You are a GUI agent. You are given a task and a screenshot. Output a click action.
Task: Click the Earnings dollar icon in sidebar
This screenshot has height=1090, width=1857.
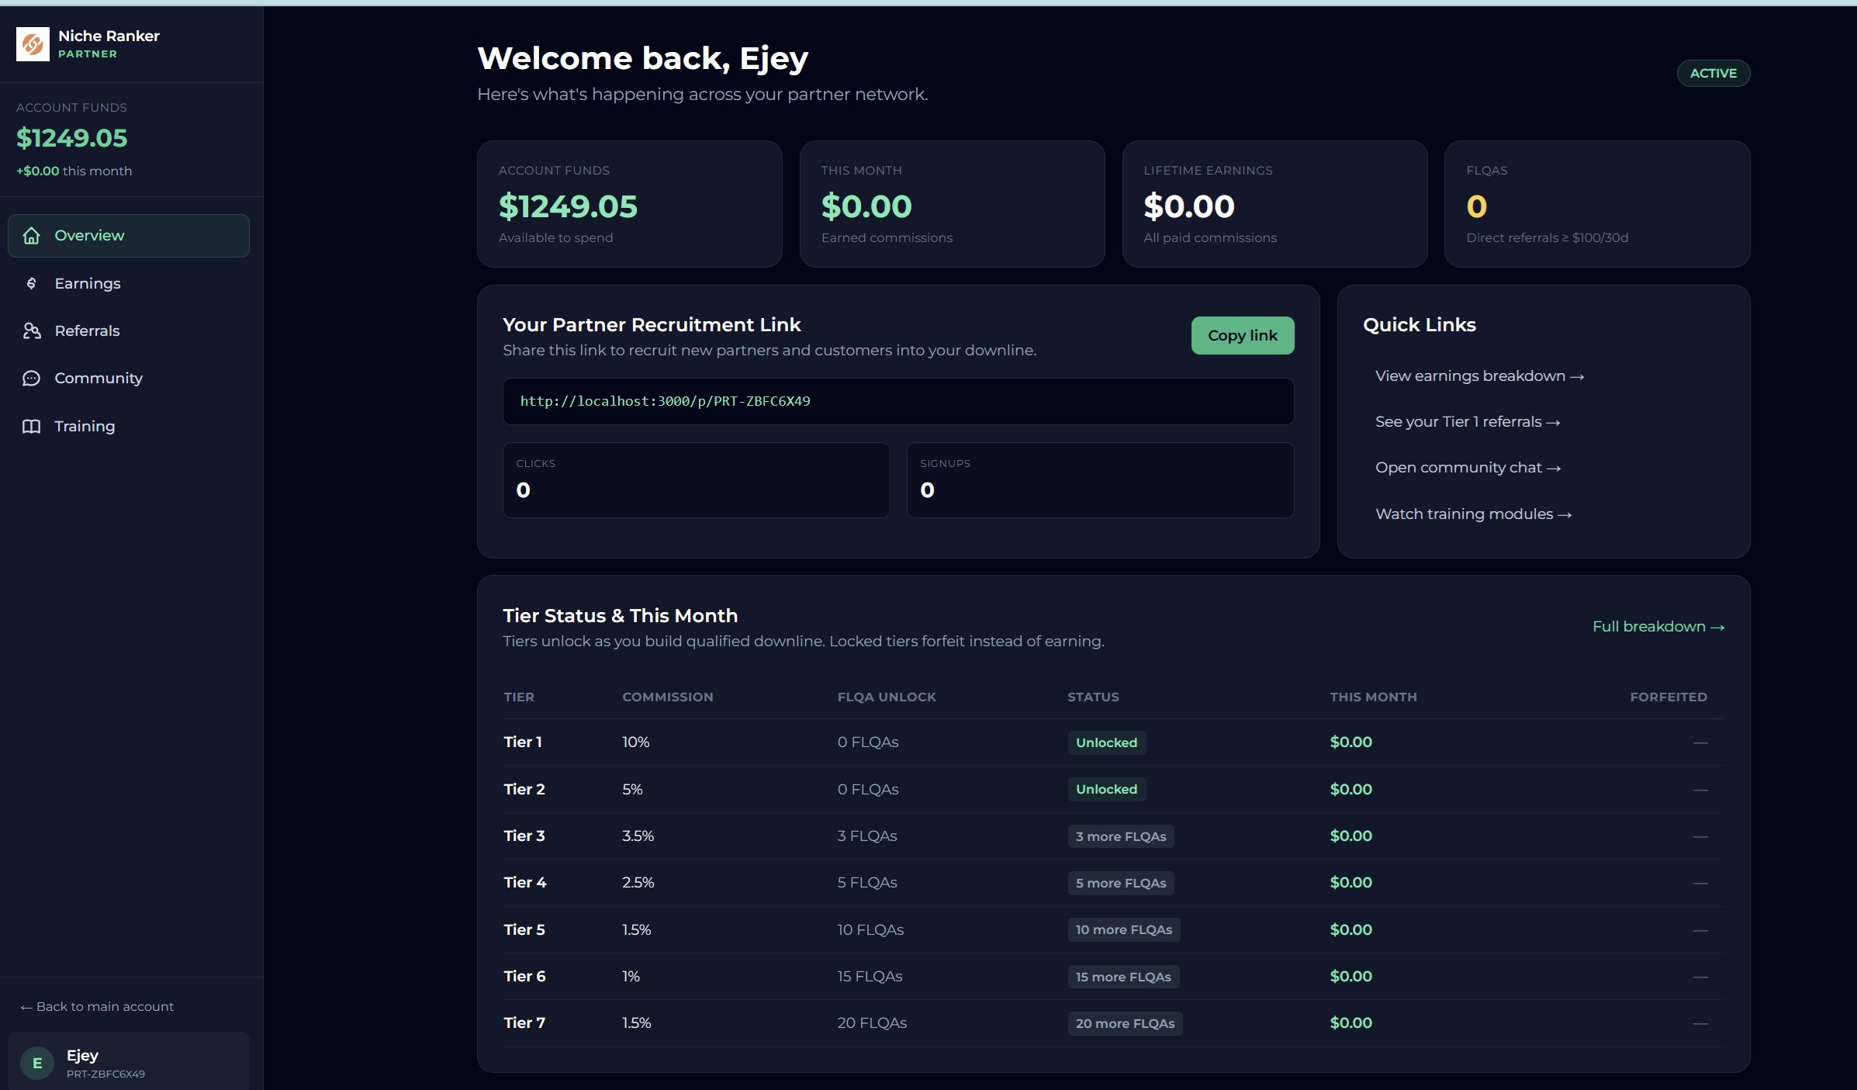tap(32, 284)
